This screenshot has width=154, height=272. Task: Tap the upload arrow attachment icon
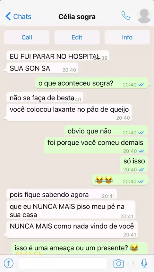[9, 263]
